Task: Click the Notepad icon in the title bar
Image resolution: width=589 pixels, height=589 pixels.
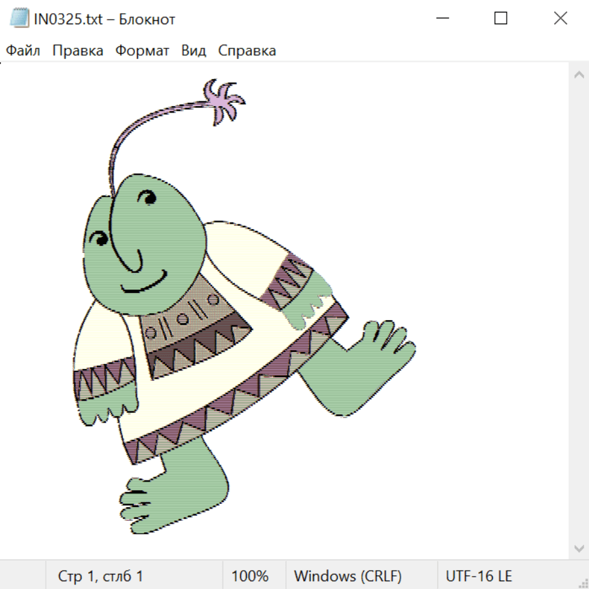Action: 20,18
